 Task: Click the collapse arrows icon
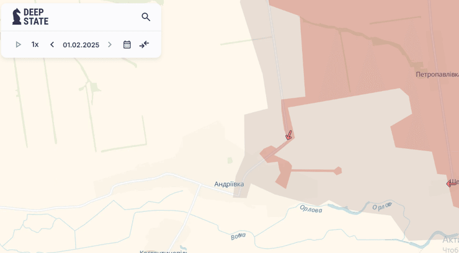tap(144, 45)
